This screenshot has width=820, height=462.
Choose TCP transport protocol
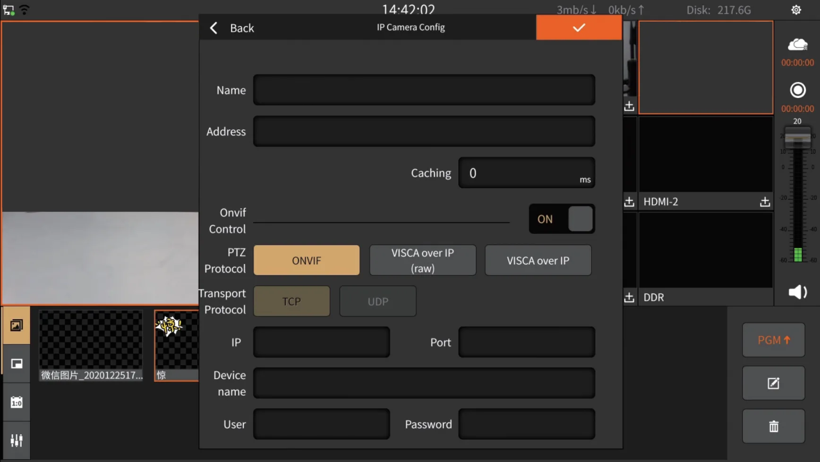[x=291, y=301]
